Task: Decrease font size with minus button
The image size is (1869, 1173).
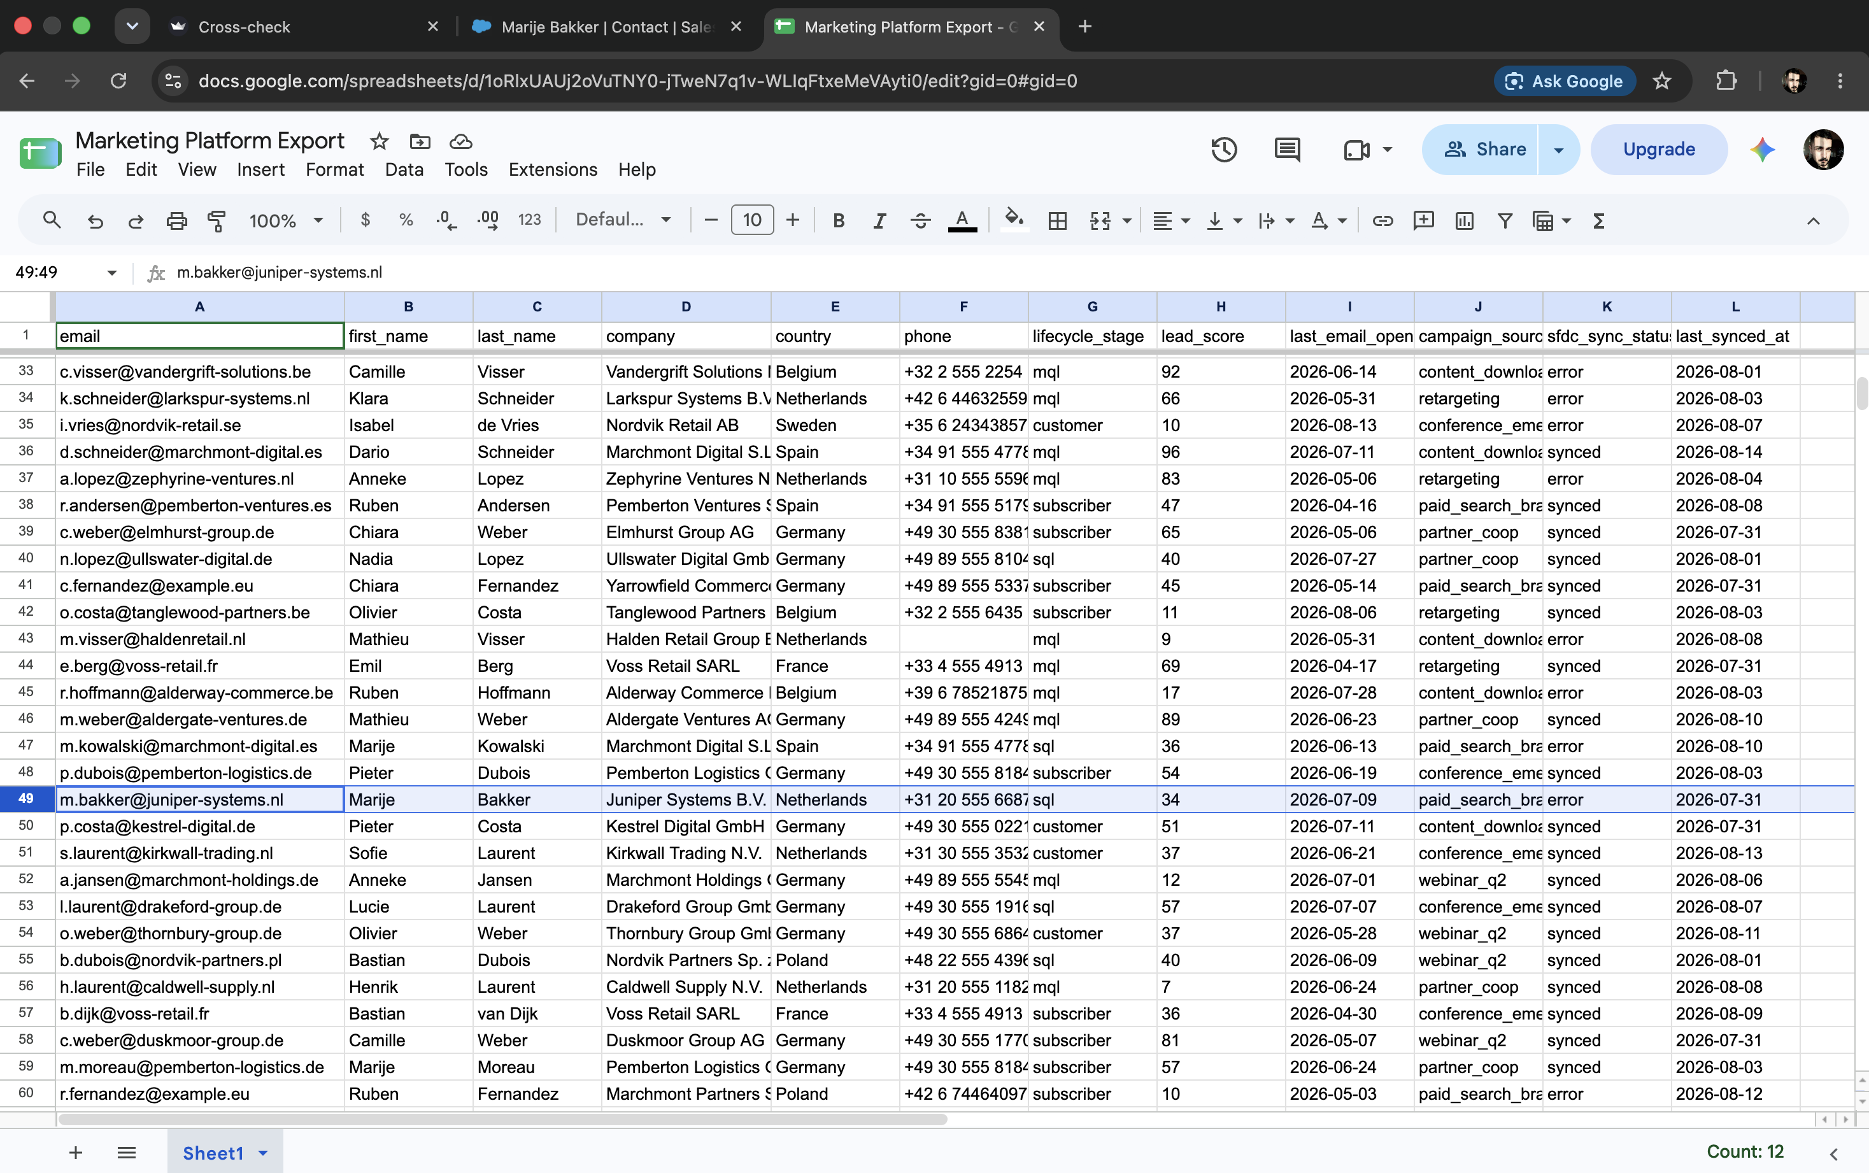Action: [711, 220]
